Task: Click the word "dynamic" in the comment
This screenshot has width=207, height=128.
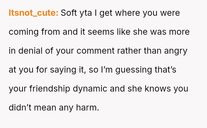Action: [x=90, y=89]
